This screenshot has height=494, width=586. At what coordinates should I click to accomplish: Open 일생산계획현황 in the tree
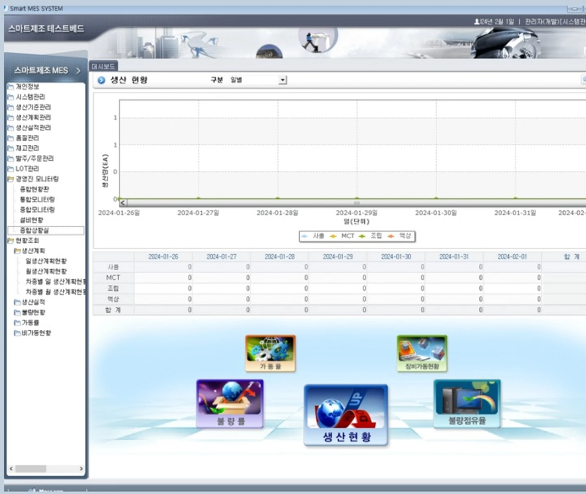click(46, 261)
